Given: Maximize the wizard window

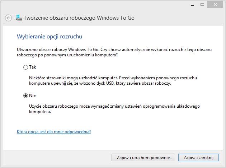Looking at the screenshot, I should point(202,4).
